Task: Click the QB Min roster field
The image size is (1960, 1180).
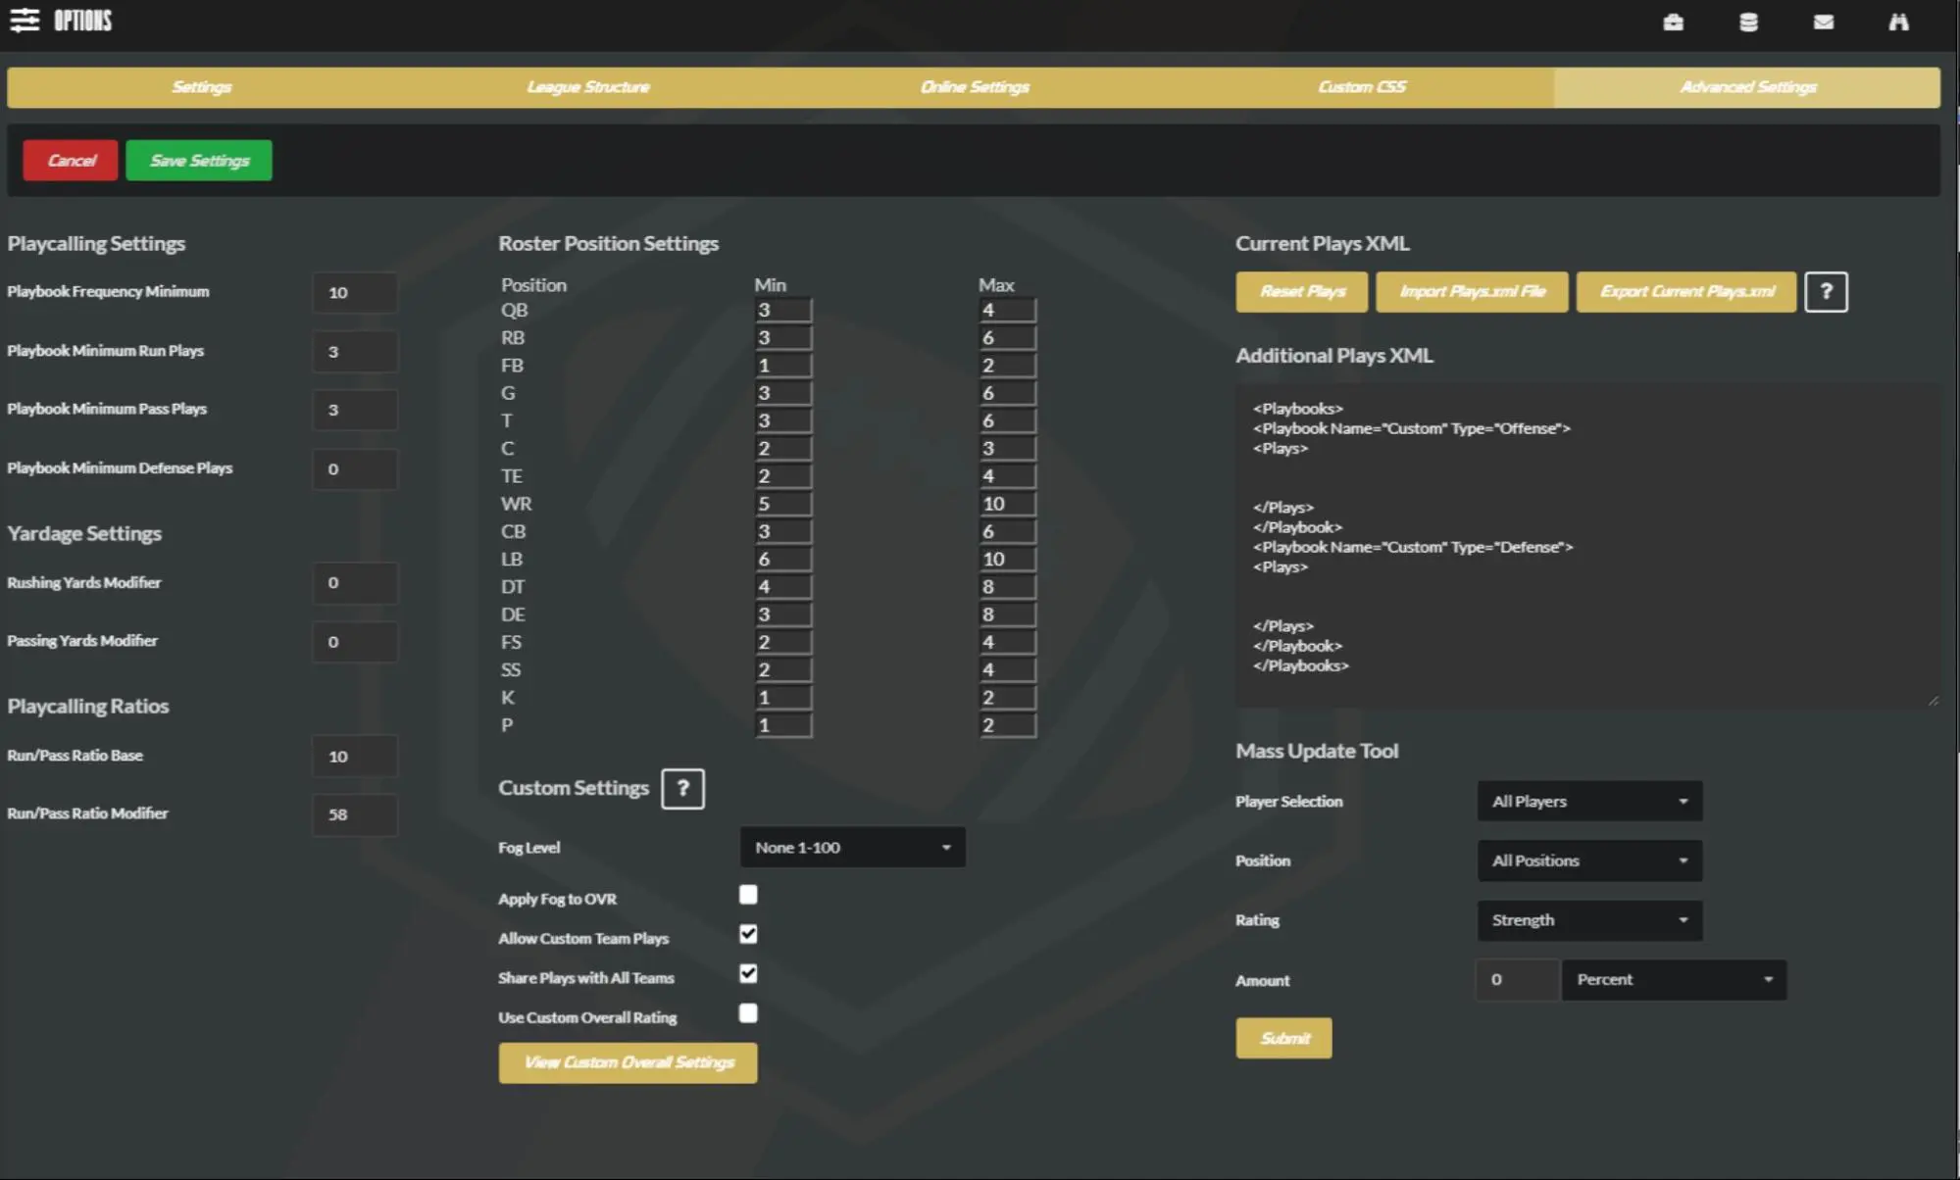Action: [x=783, y=311]
